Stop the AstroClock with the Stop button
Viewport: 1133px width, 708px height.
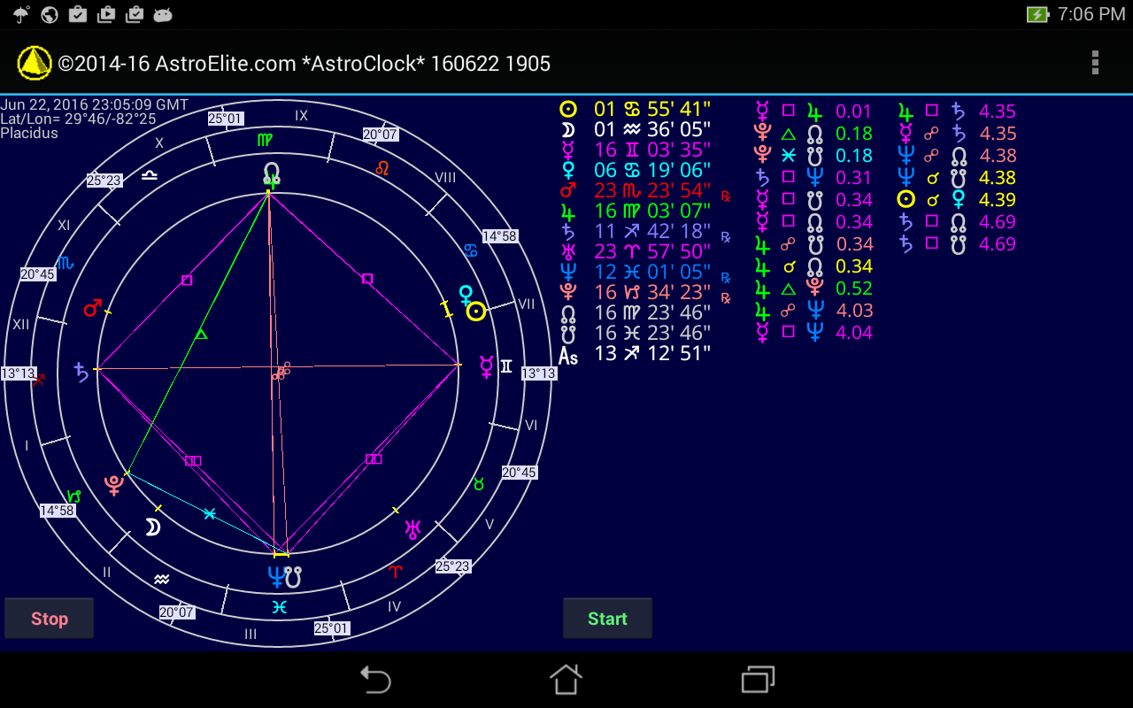50,619
